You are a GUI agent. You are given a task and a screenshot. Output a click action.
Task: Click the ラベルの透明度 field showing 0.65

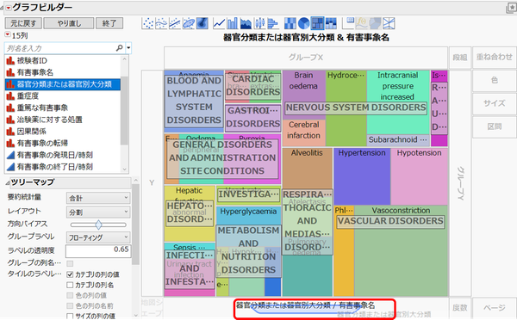(98, 251)
